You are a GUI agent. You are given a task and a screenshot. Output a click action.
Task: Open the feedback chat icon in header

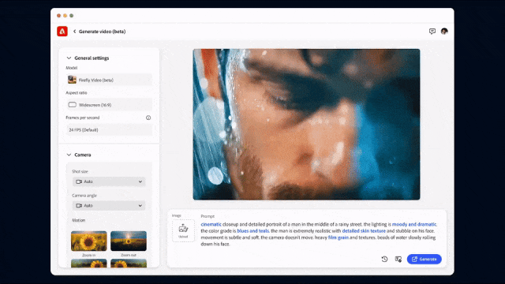point(432,32)
